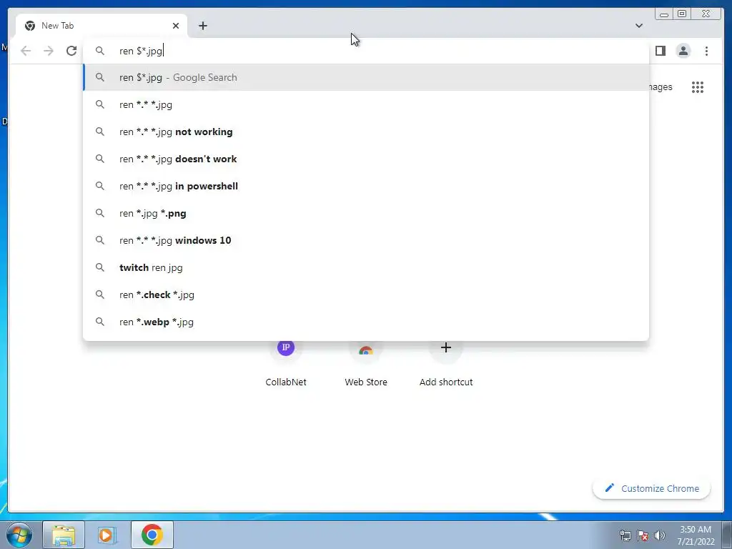Select the New Tab tab
The width and height of the screenshot is (732, 549).
[102, 26]
